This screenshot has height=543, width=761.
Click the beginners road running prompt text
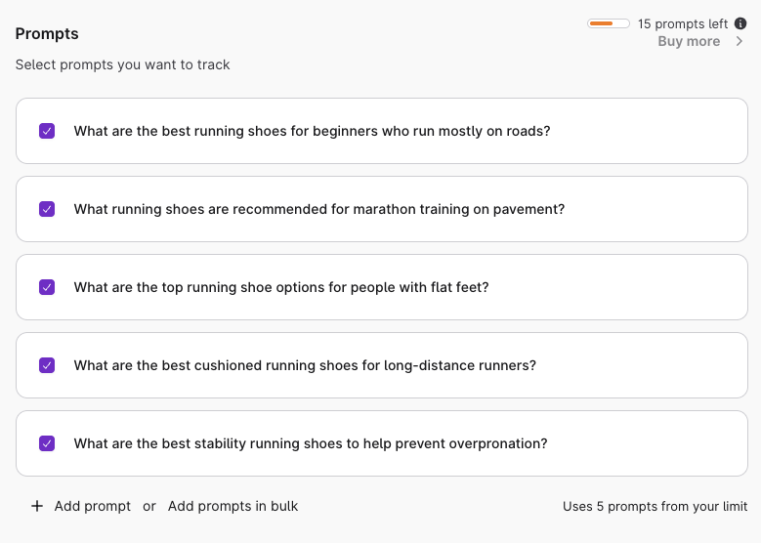[312, 131]
